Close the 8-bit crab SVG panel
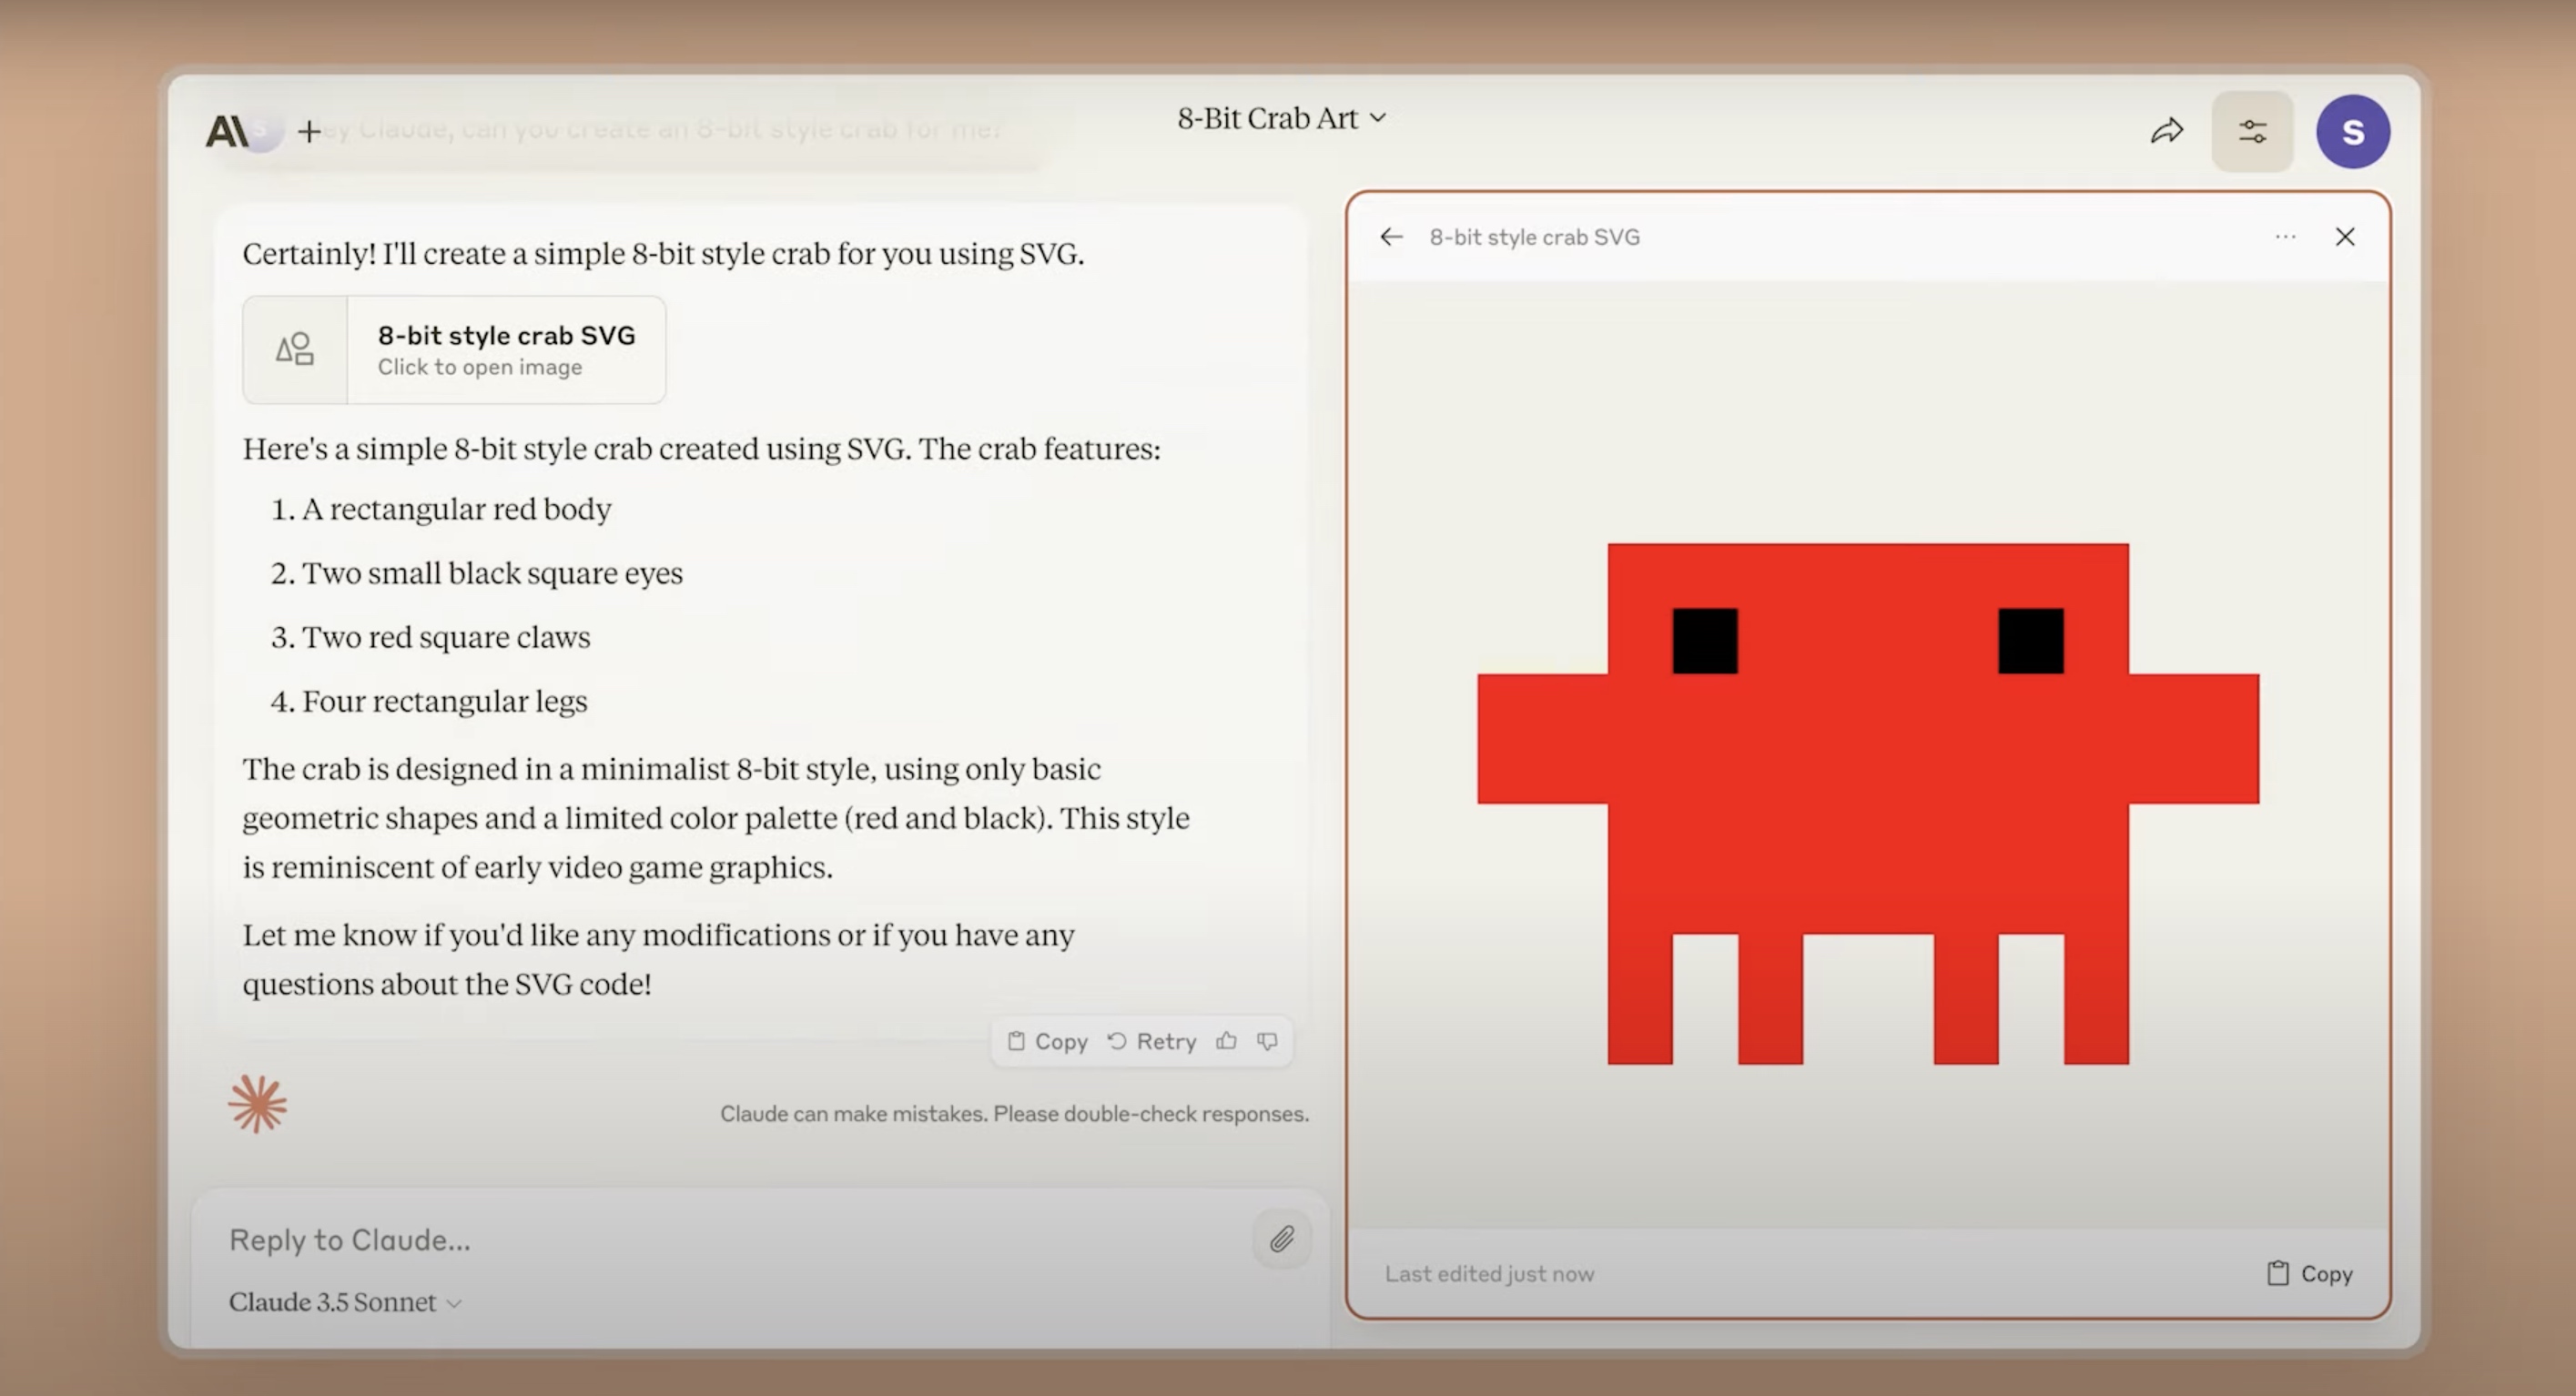 pyautogui.click(x=2344, y=237)
